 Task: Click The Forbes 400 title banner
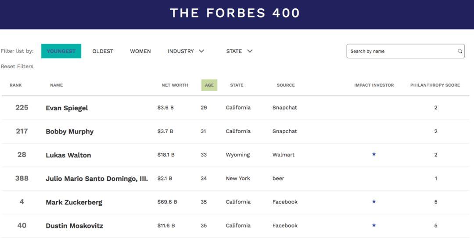pyautogui.click(x=235, y=13)
